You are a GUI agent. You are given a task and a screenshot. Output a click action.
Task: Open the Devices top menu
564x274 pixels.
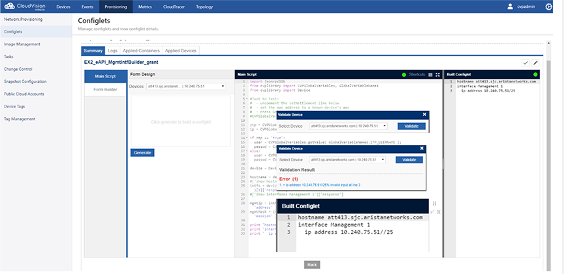pyautogui.click(x=63, y=7)
